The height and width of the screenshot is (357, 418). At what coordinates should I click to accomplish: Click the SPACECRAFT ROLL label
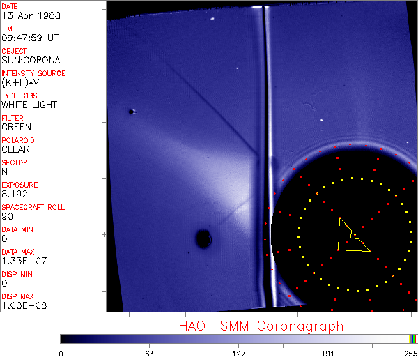[x=33, y=207]
